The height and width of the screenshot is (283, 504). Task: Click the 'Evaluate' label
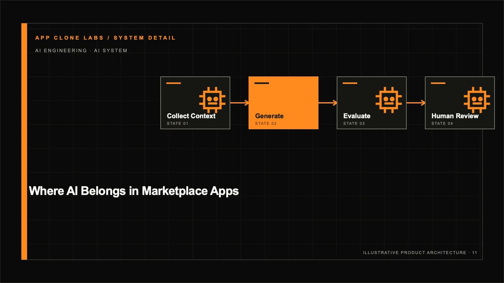(x=357, y=116)
